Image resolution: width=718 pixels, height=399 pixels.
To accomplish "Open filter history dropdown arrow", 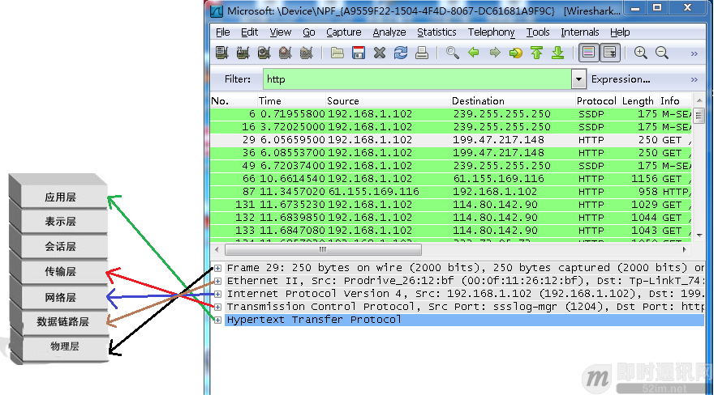I will pyautogui.click(x=578, y=79).
